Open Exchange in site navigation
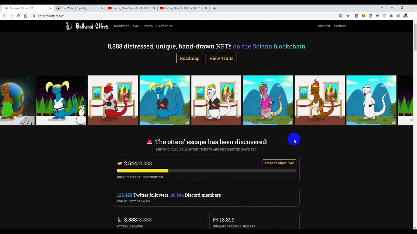The height and width of the screenshot is (234, 417). 164,26
